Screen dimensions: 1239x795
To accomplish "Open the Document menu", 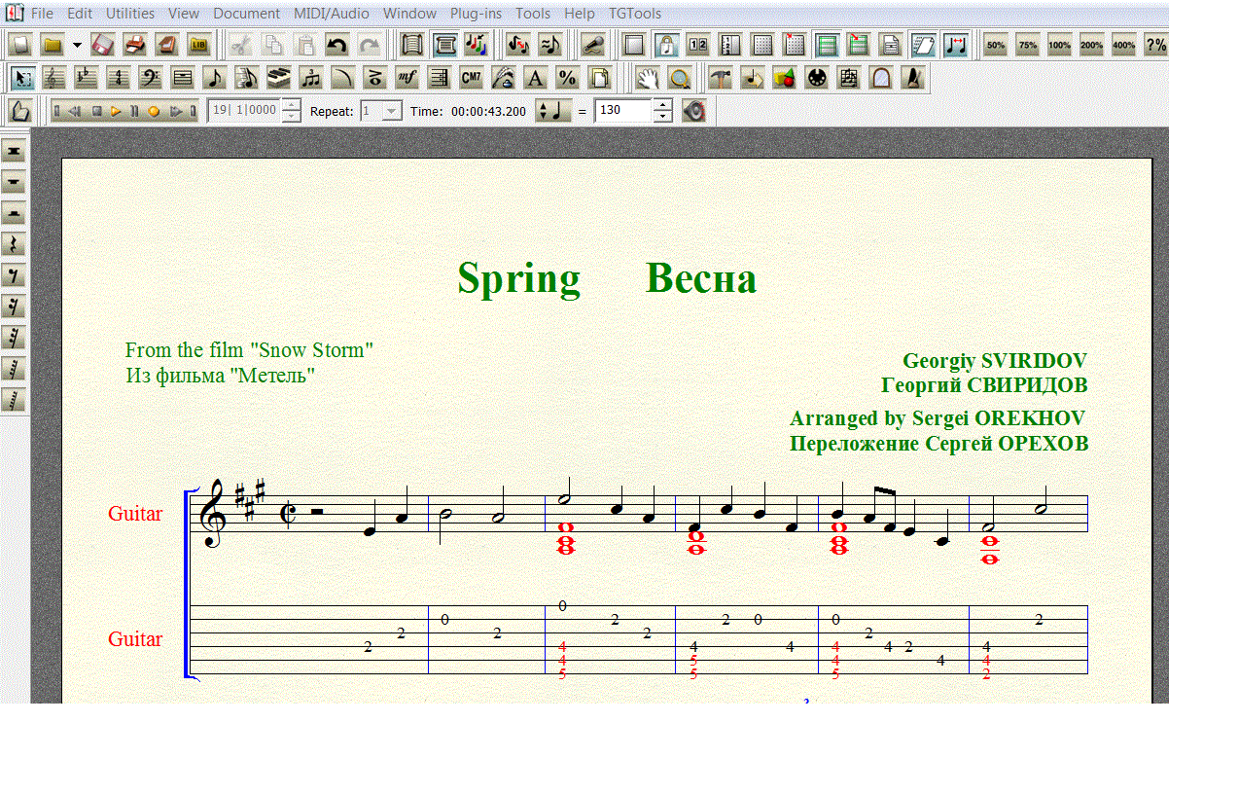I will [x=246, y=14].
